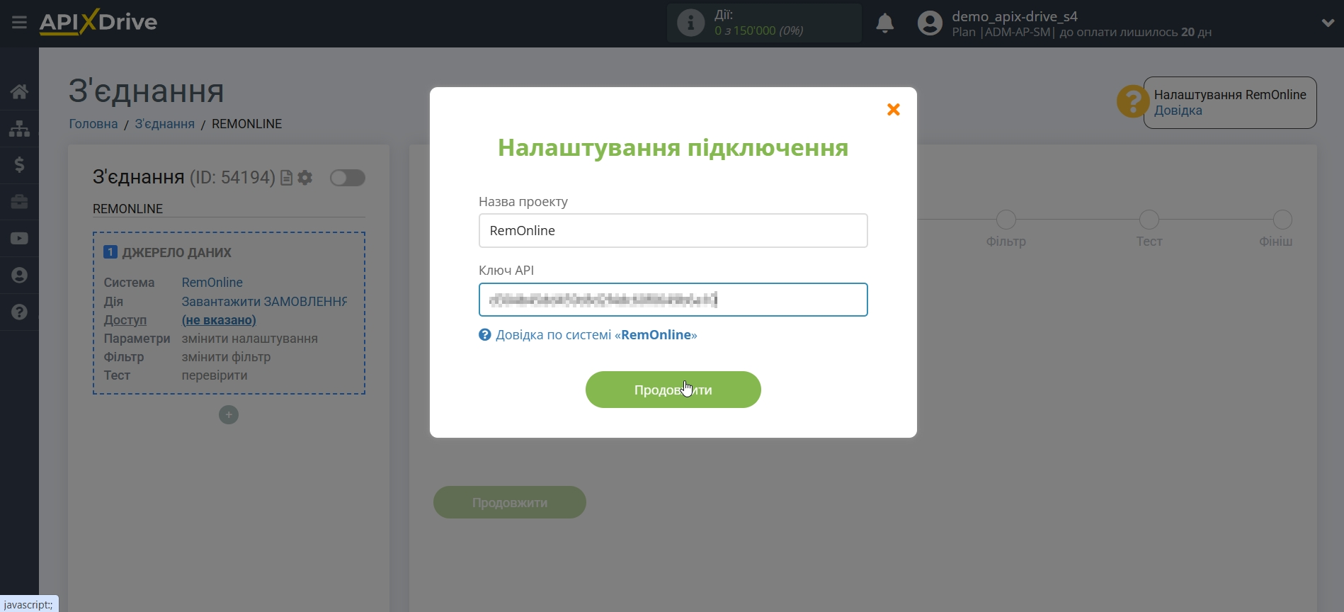Open the YouTube video sidebar icon
Viewport: 1344px width, 612px height.
pos(19,239)
